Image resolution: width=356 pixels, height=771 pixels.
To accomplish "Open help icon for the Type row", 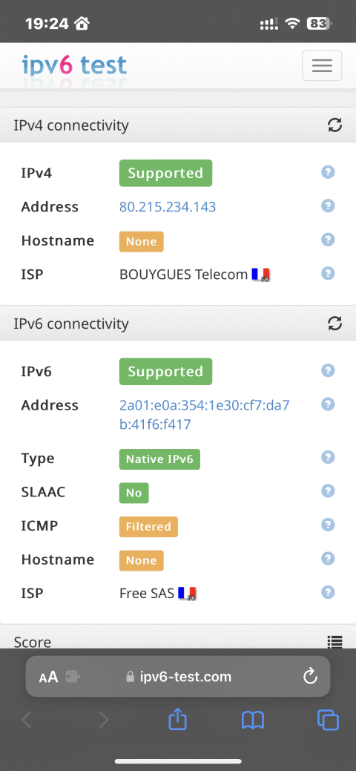I will [x=328, y=457].
